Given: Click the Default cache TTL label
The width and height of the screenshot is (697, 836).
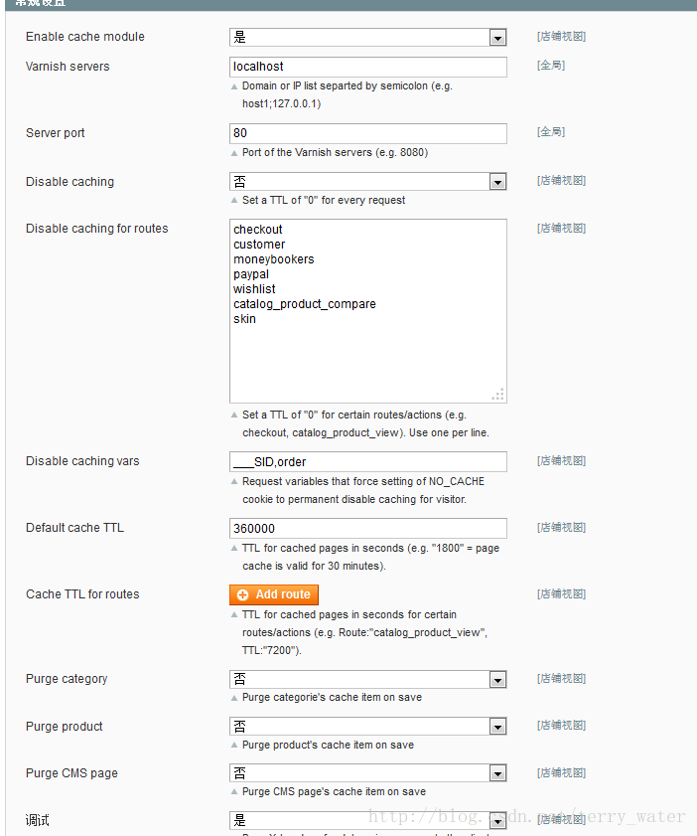Looking at the screenshot, I should coord(74,528).
